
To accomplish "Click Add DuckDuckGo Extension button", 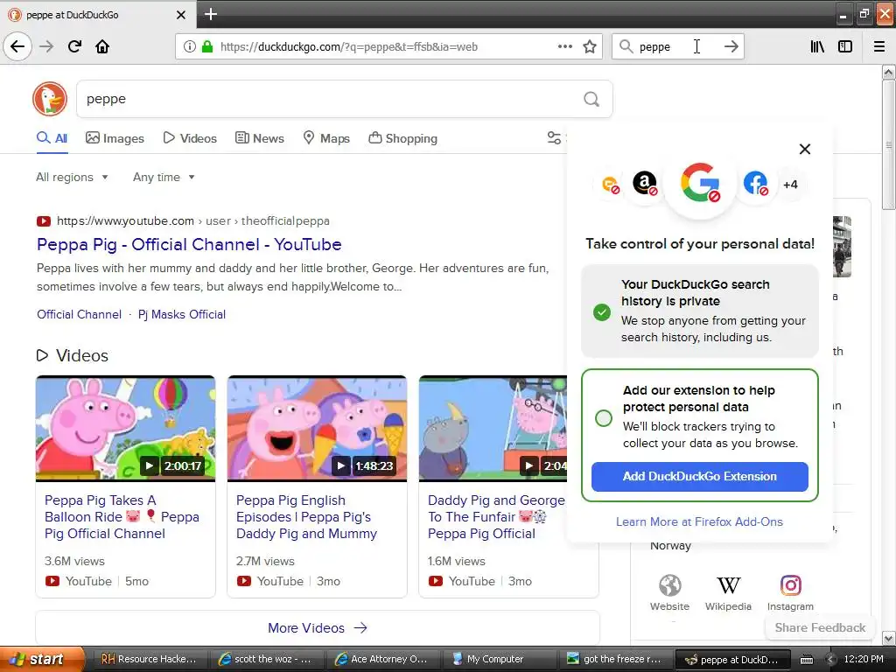I will coord(699,477).
